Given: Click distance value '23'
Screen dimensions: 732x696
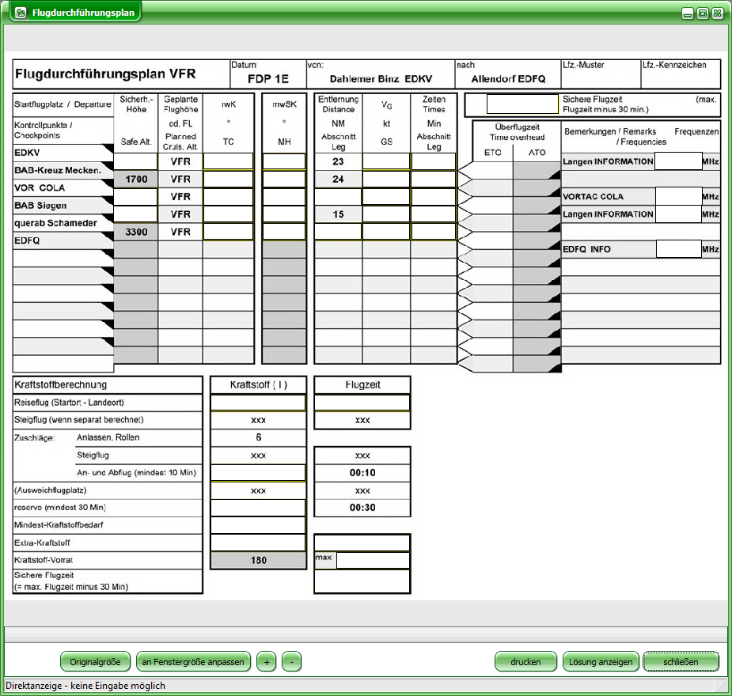Looking at the screenshot, I should pyautogui.click(x=338, y=161).
